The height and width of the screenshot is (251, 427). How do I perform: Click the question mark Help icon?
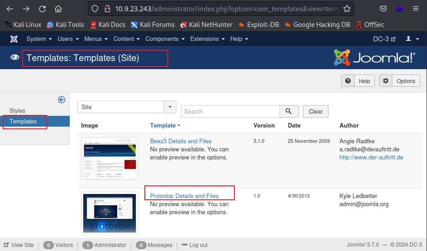348,81
